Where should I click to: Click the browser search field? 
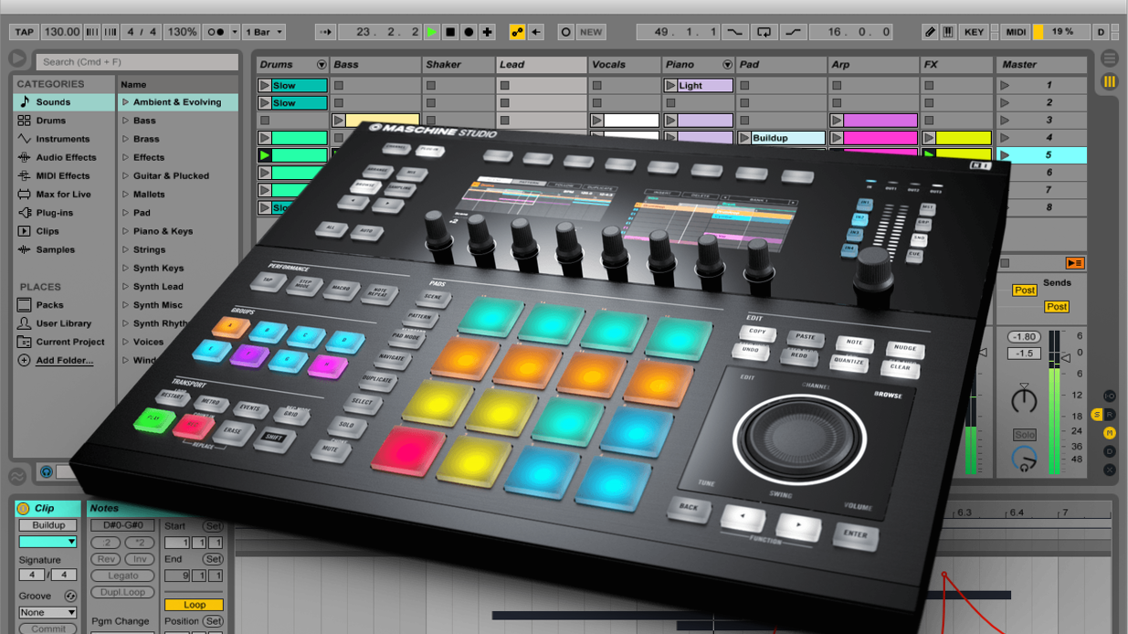[x=135, y=61]
